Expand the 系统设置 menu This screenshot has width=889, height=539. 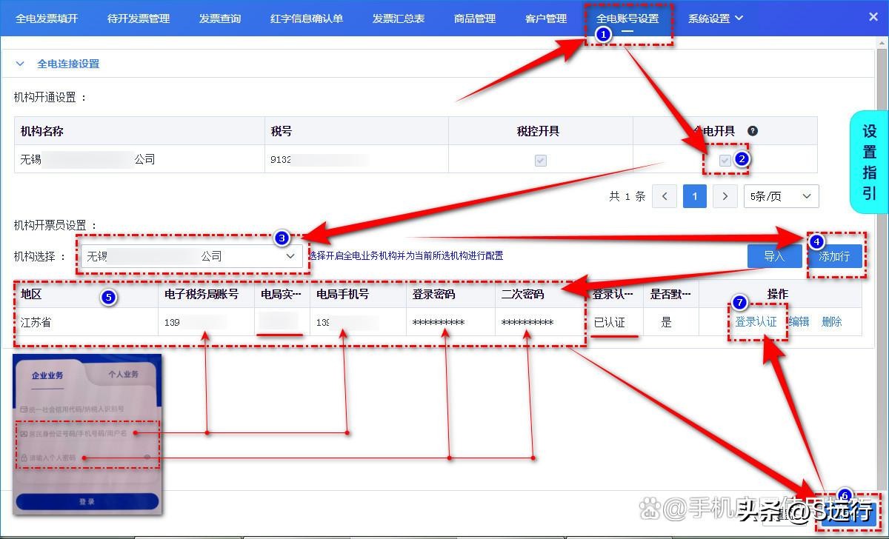715,18
